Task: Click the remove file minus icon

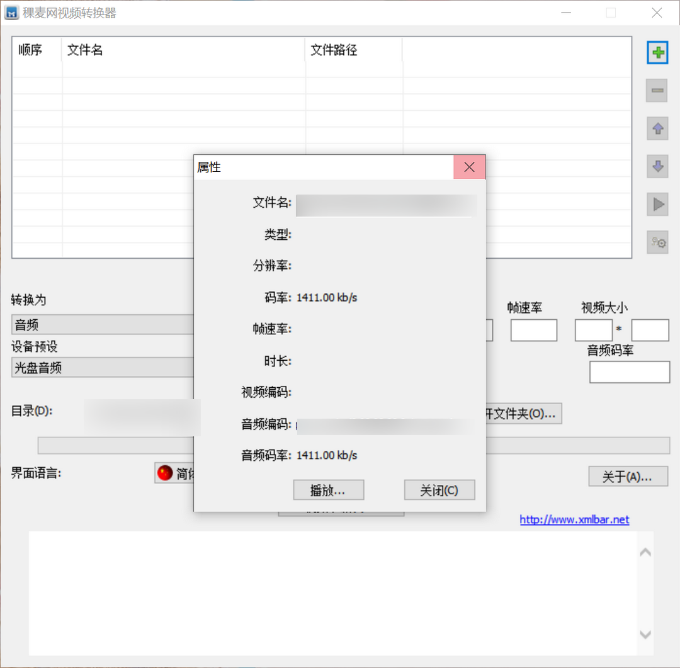Action: point(657,91)
